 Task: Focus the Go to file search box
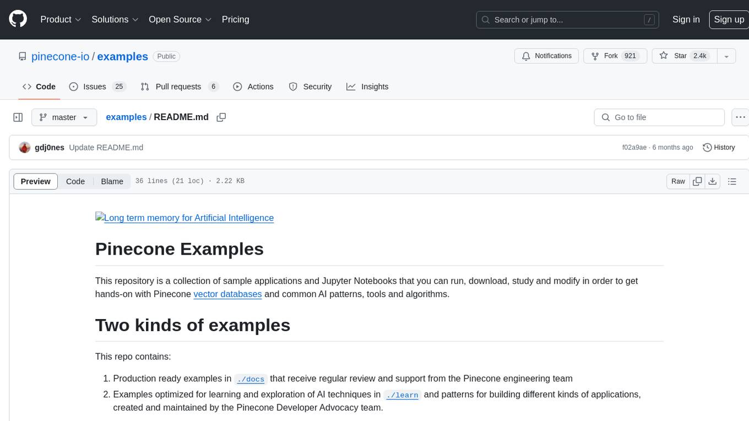coord(659,117)
